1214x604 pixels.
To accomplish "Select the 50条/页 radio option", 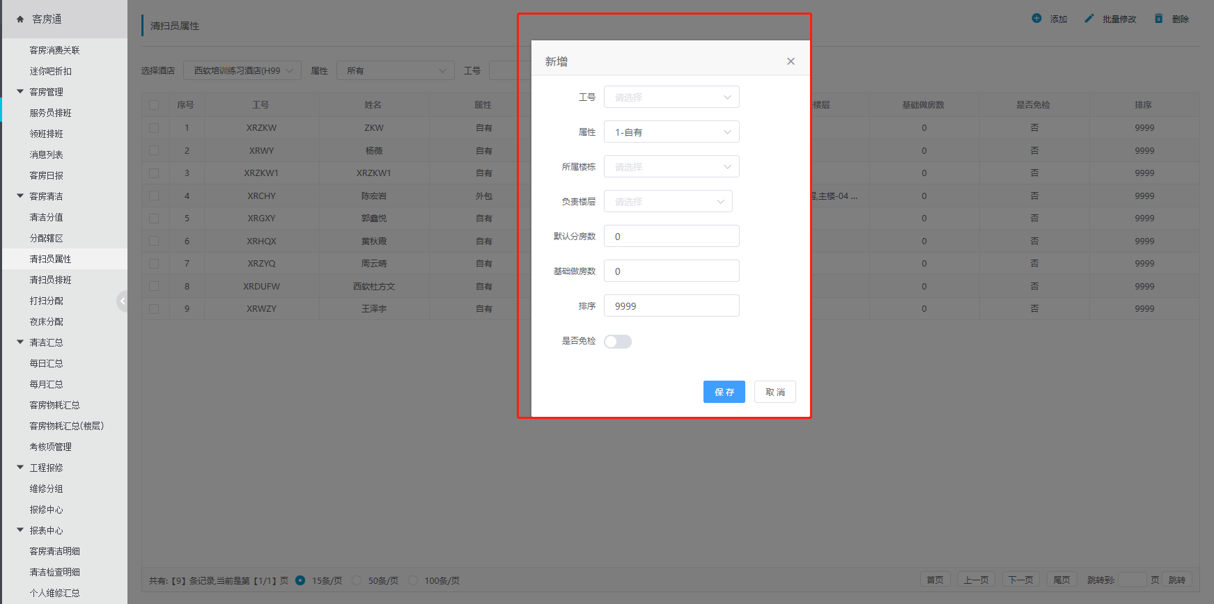I will [x=357, y=580].
